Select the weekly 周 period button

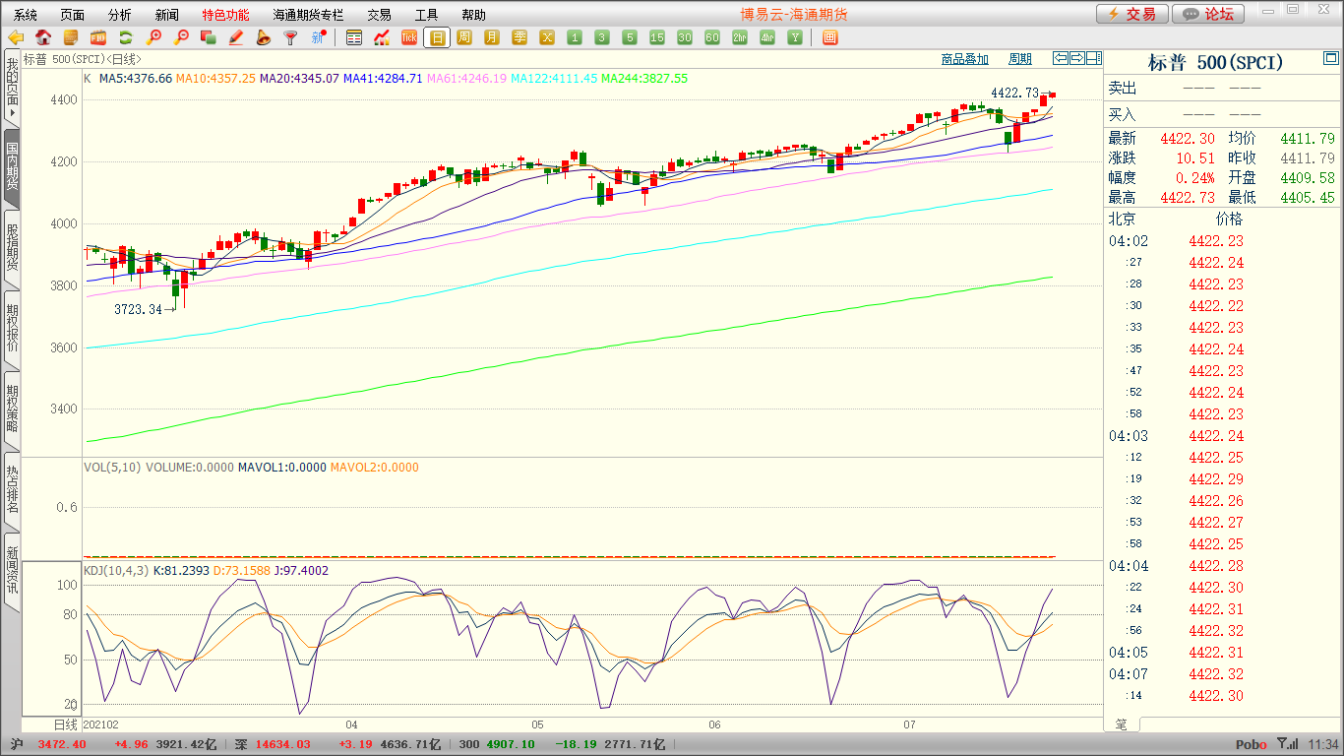pos(464,37)
